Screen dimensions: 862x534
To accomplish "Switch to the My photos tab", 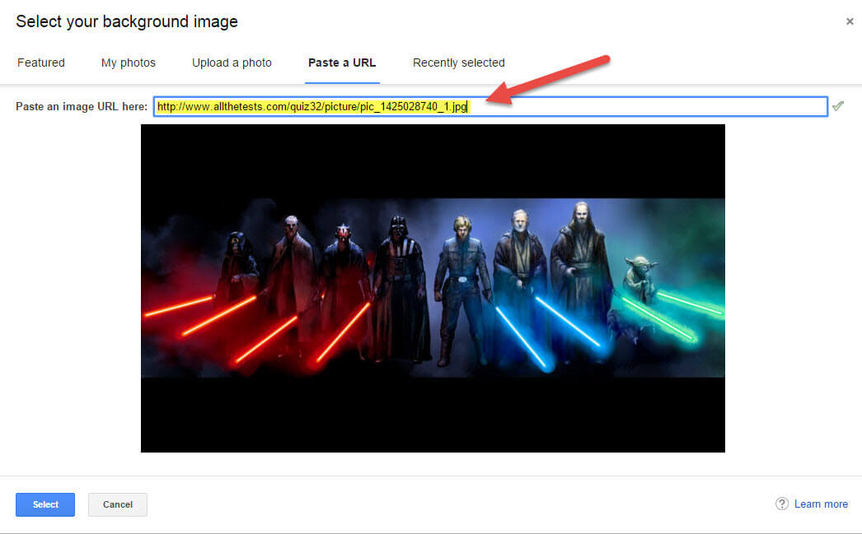I will pyautogui.click(x=128, y=63).
